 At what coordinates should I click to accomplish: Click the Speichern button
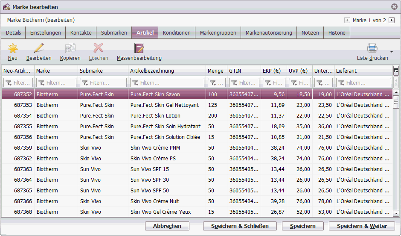[x=302, y=226]
